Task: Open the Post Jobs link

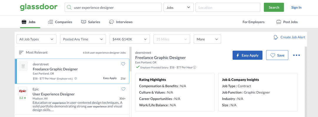Action: click(287, 22)
